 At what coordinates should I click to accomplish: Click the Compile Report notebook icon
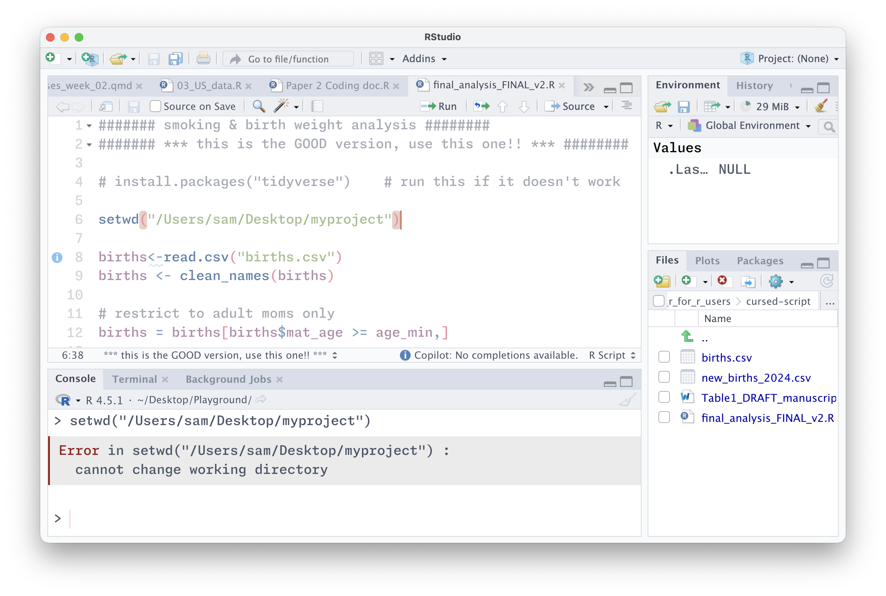point(317,106)
